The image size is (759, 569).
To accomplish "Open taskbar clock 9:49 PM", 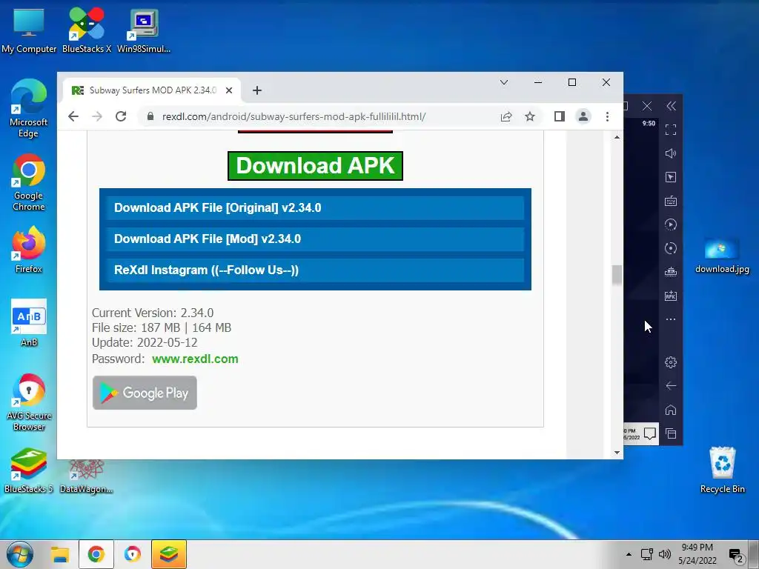I will [x=697, y=554].
